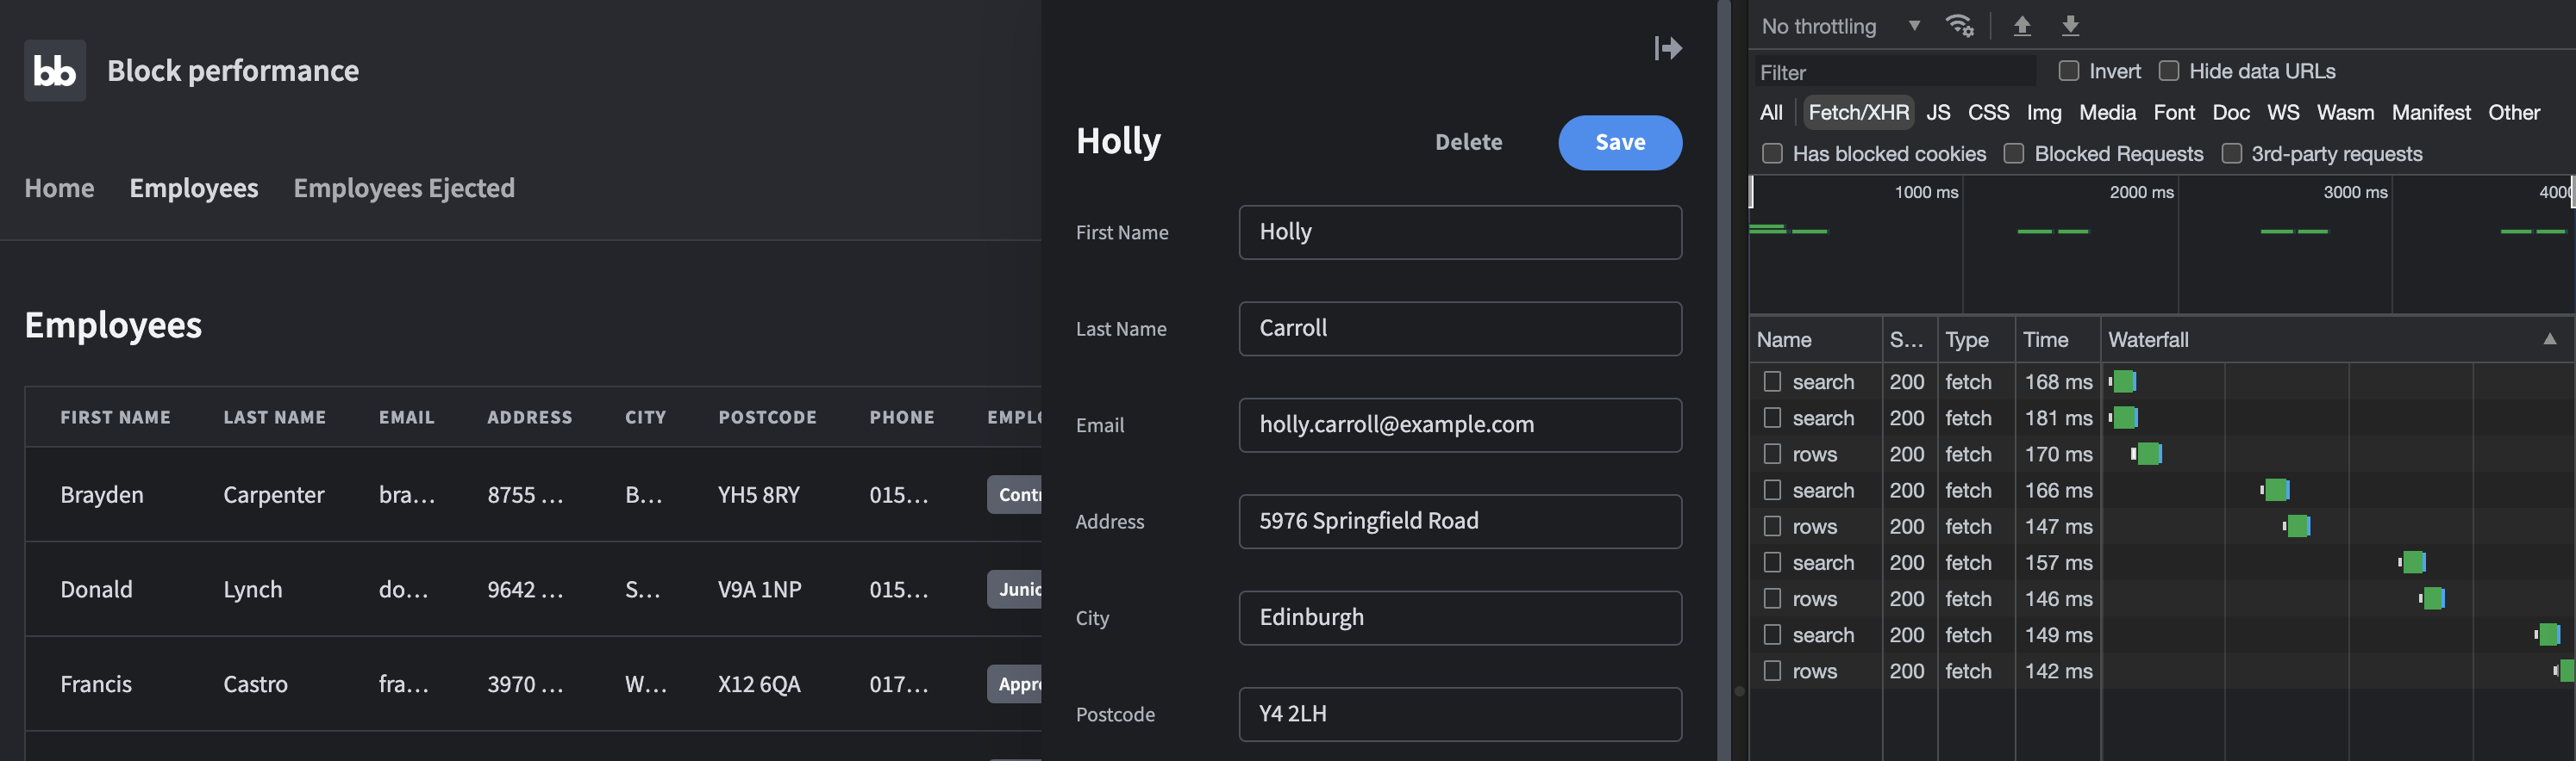This screenshot has width=2576, height=761.
Task: Open Employees Ejected navigation link
Action: [404, 188]
